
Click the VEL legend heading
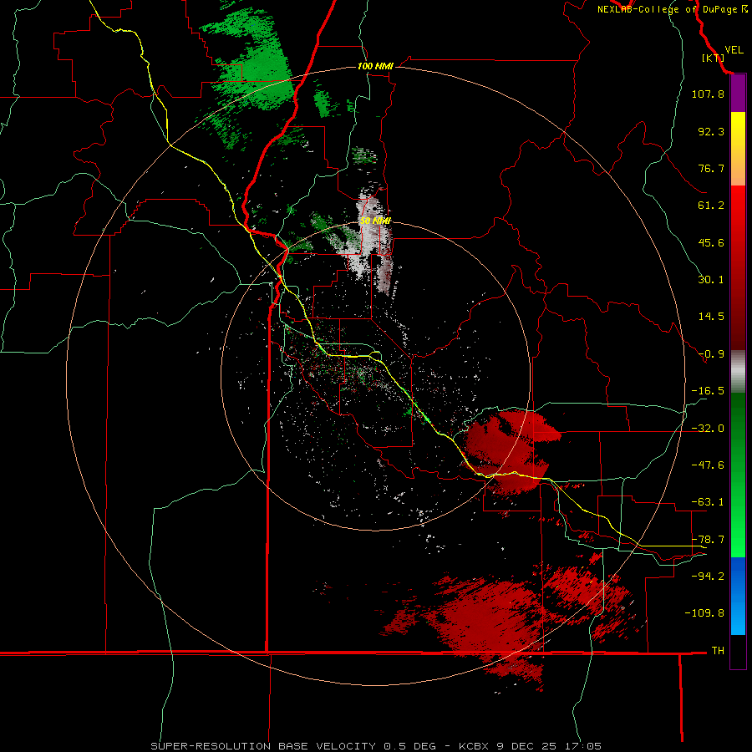click(734, 50)
